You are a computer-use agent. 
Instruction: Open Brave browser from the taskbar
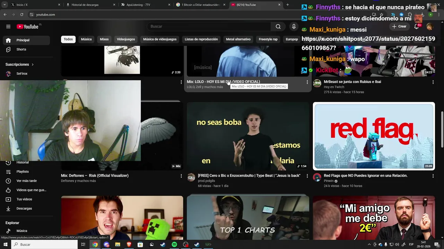coord(129,245)
